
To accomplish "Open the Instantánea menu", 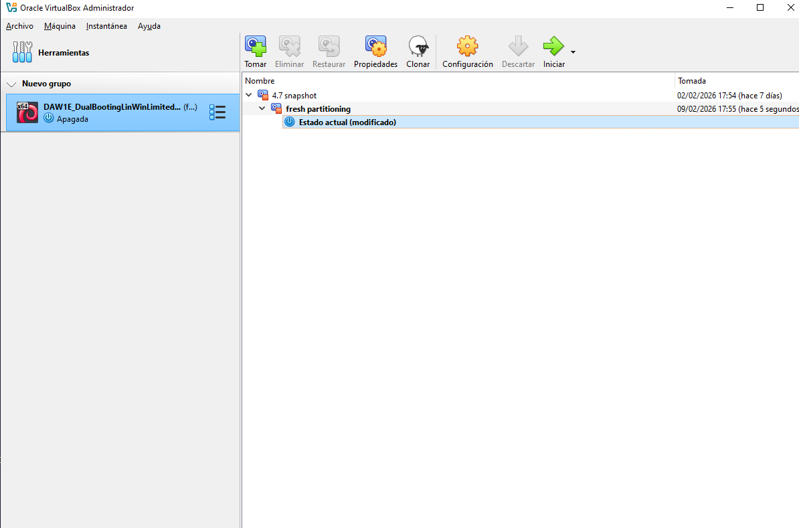I will [x=106, y=26].
